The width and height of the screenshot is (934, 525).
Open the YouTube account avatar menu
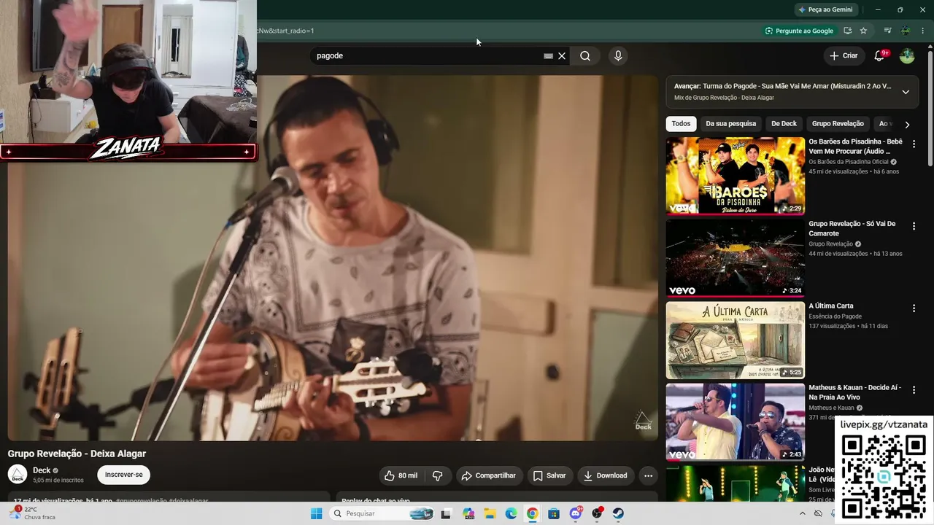[x=907, y=56]
